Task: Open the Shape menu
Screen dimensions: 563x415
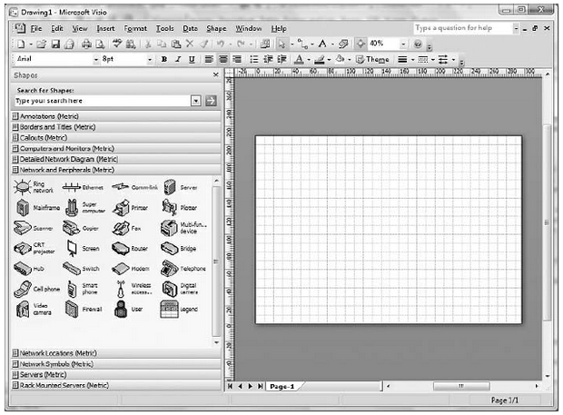Action: (x=216, y=29)
